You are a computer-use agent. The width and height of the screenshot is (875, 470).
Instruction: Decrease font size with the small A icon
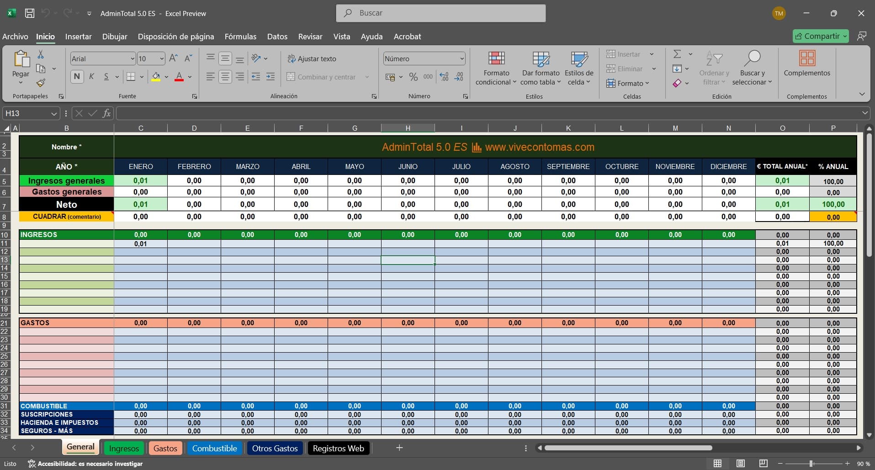[x=188, y=58]
